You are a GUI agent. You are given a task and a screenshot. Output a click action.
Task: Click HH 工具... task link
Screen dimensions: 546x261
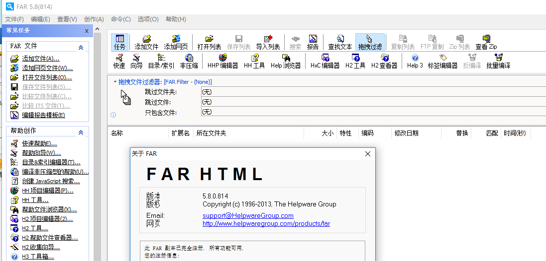[x=35, y=200]
